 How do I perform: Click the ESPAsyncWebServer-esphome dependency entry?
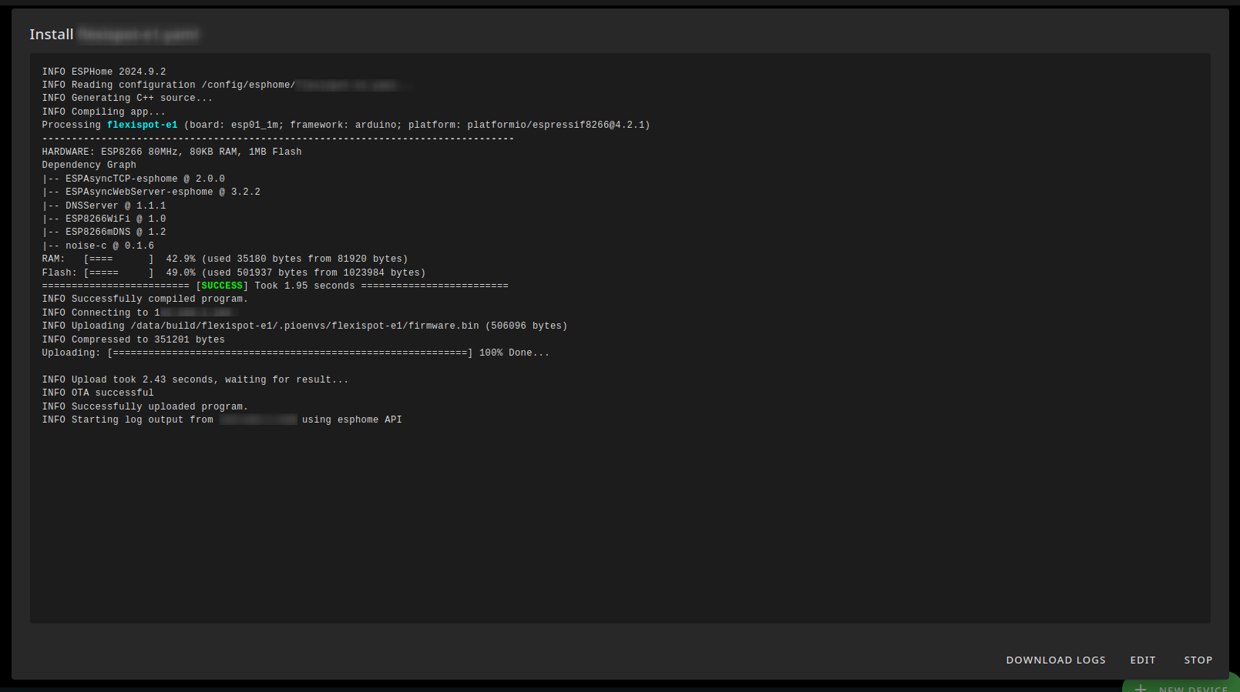(x=151, y=192)
